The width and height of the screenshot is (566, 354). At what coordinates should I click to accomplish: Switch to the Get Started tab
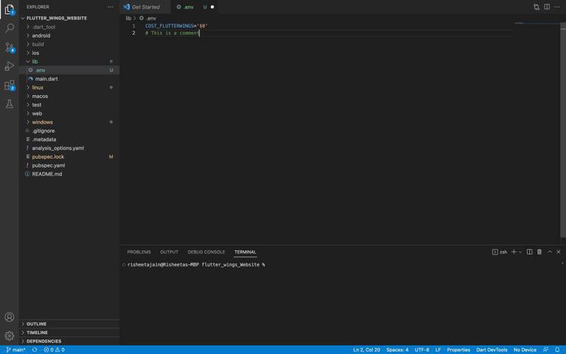pos(145,7)
